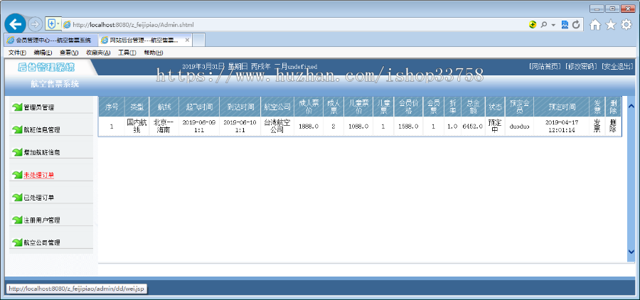Close the 网站后台管理 tab with the X
The height and width of the screenshot is (300, 640).
pos(187,41)
